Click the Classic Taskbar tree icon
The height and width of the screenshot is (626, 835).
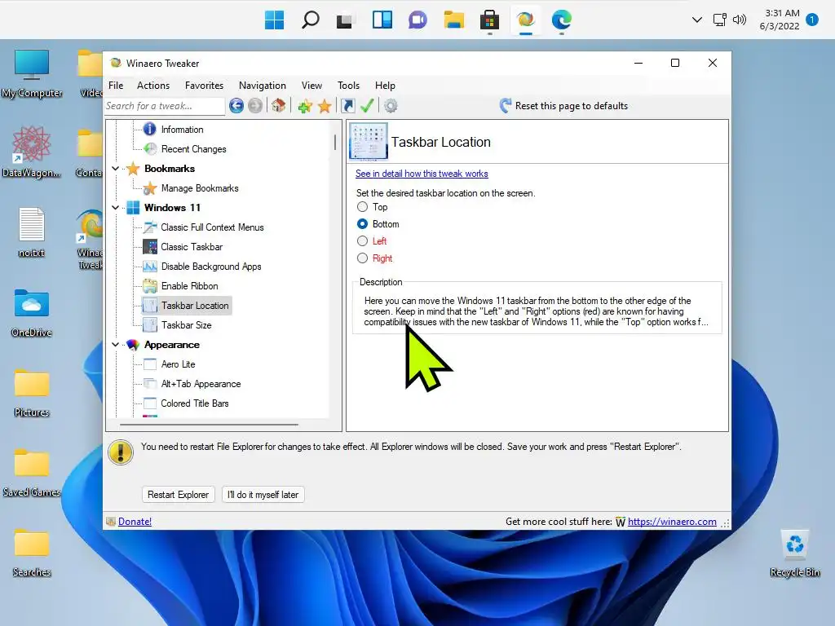150,246
